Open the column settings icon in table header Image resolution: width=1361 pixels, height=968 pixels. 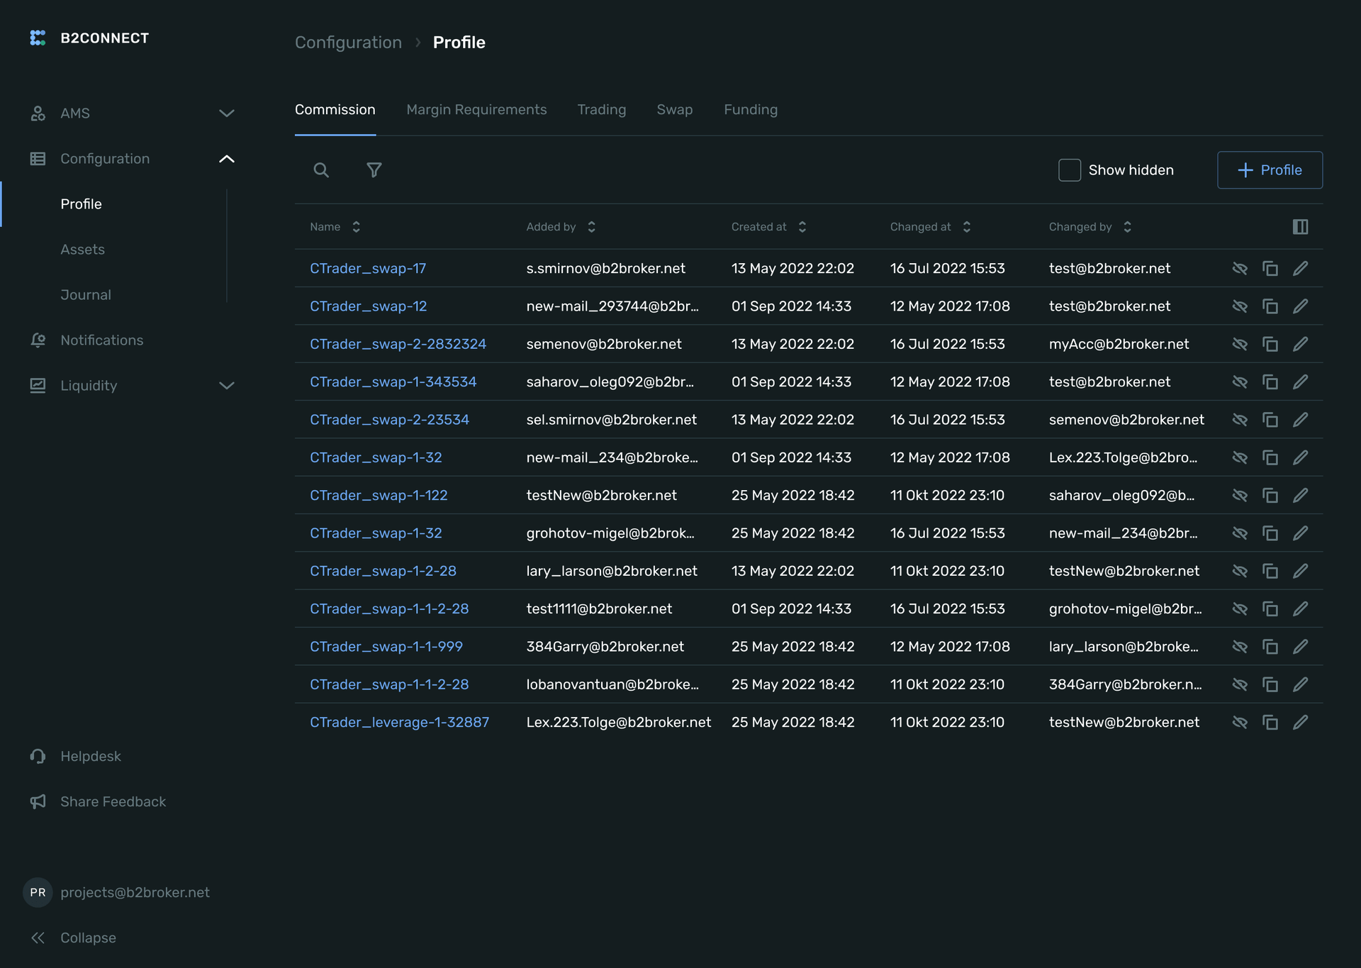point(1300,227)
